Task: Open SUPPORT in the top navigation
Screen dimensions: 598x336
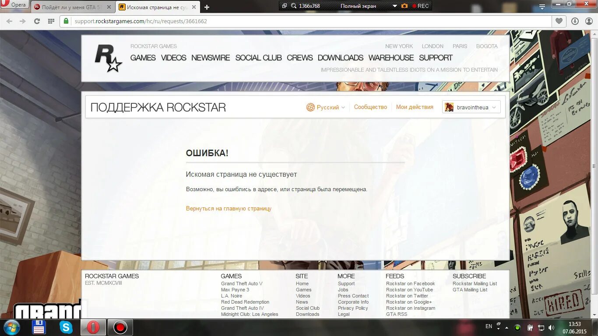Action: click(436, 58)
